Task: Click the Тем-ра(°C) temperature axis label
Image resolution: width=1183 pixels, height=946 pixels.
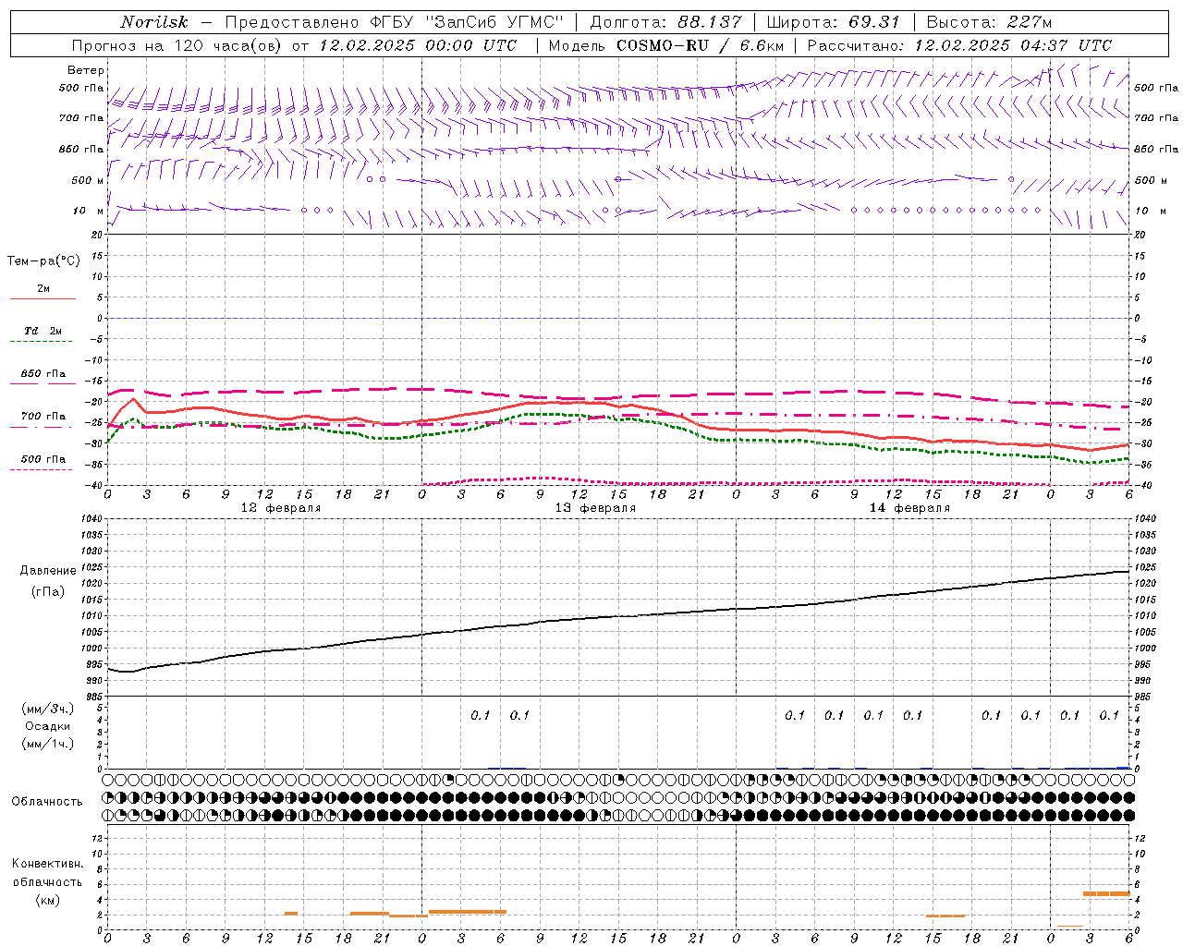Action: point(43,261)
